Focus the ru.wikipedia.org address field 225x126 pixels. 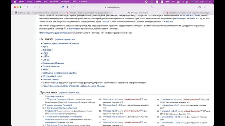point(112,7)
